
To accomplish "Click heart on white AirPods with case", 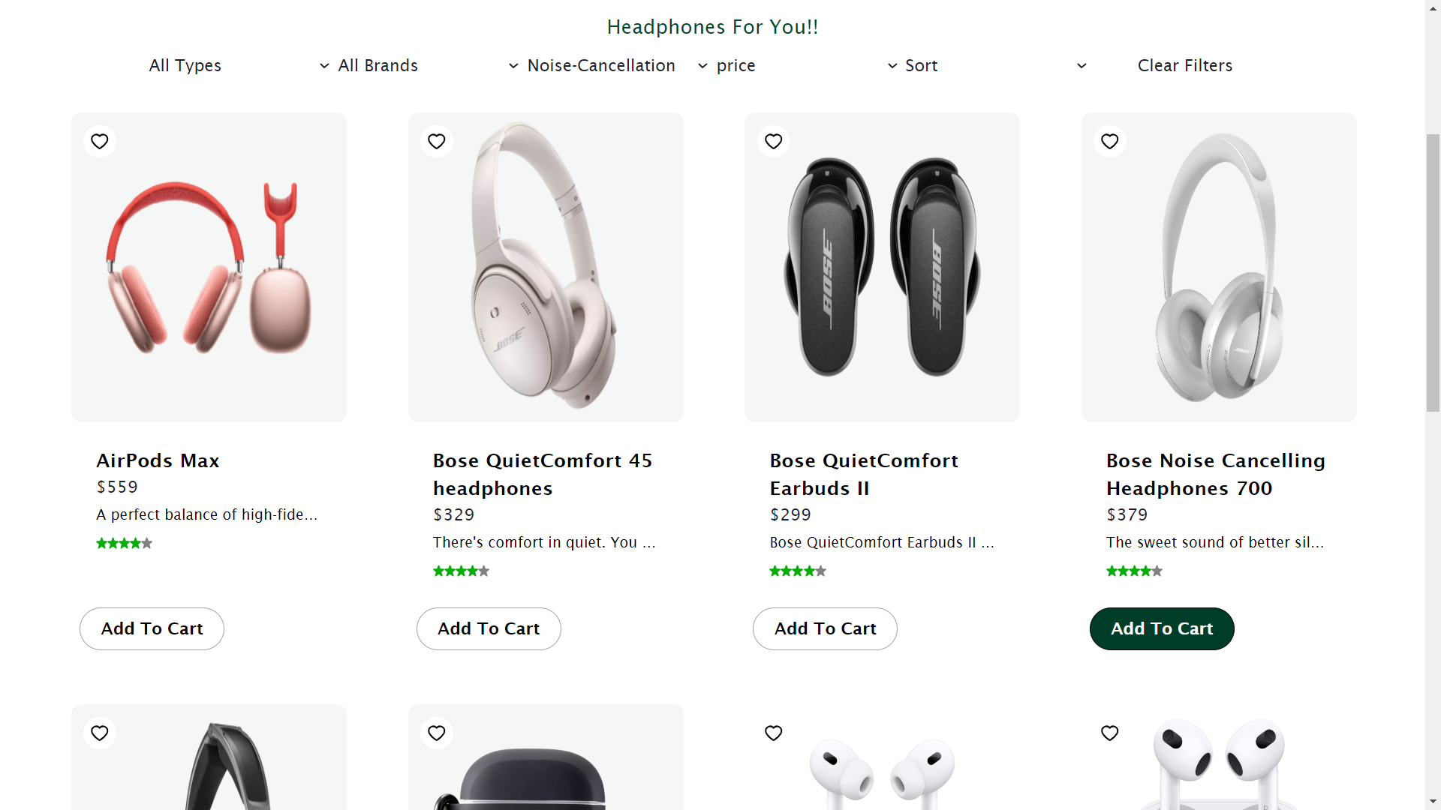I will tap(1110, 733).
